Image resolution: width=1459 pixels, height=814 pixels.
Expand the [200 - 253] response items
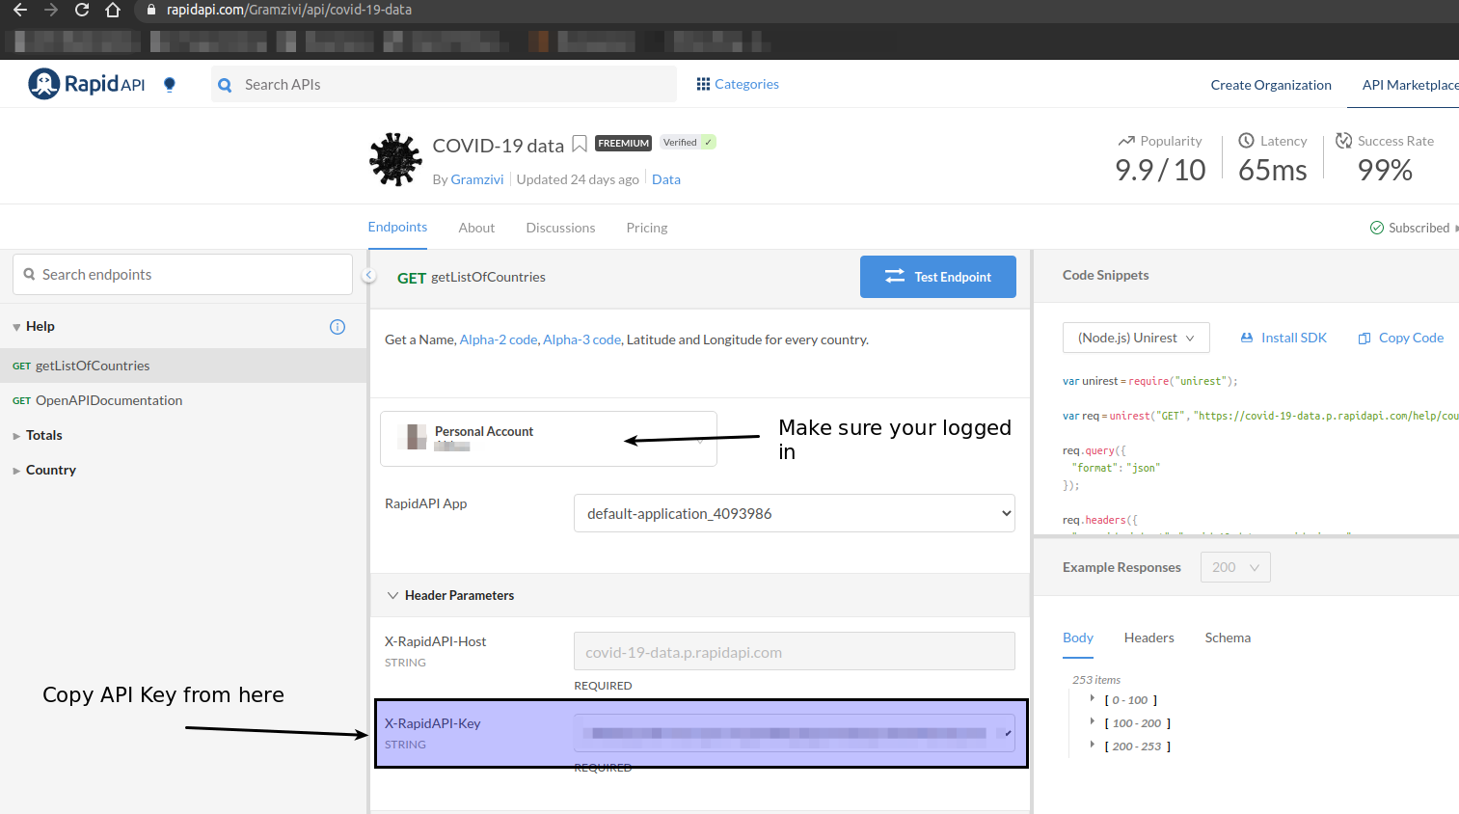pyautogui.click(x=1093, y=745)
